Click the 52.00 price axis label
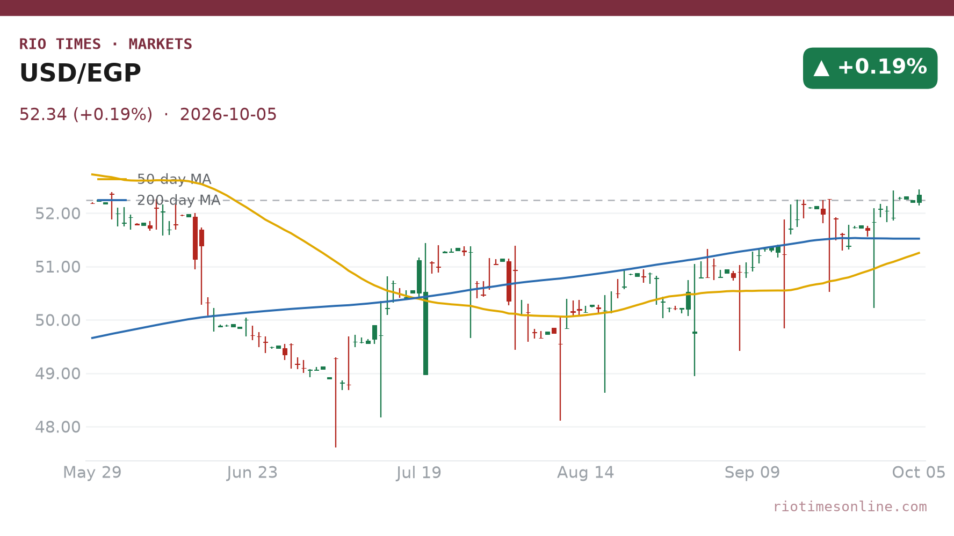The image size is (954, 536). (x=57, y=214)
